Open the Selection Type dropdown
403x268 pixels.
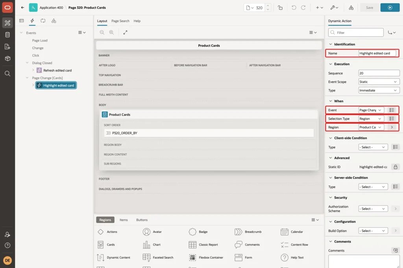371,119
